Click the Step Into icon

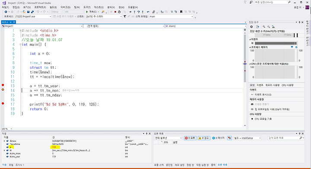click(134, 12)
